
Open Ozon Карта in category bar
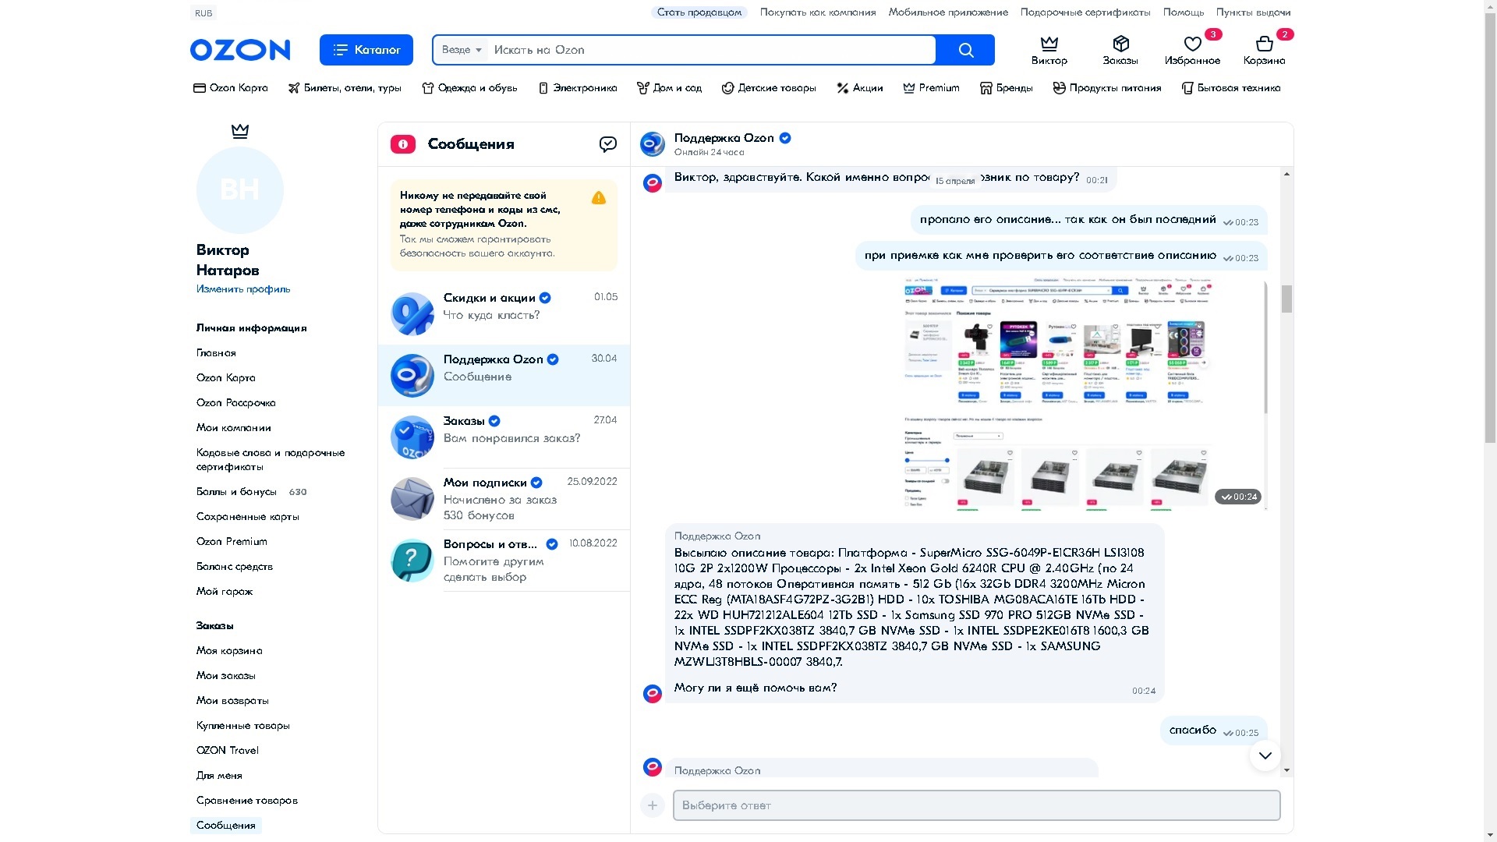click(231, 88)
